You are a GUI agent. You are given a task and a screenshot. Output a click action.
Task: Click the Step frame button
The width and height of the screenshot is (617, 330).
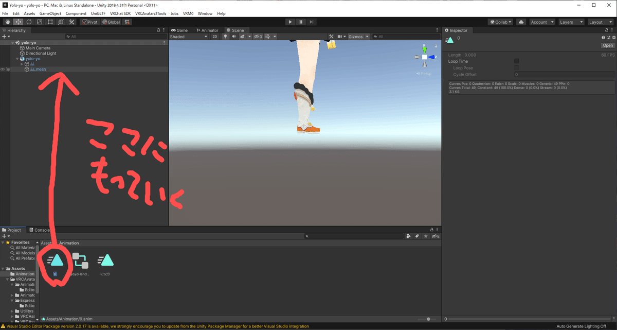point(312,22)
